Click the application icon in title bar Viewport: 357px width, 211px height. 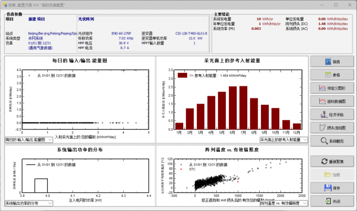[5, 4]
